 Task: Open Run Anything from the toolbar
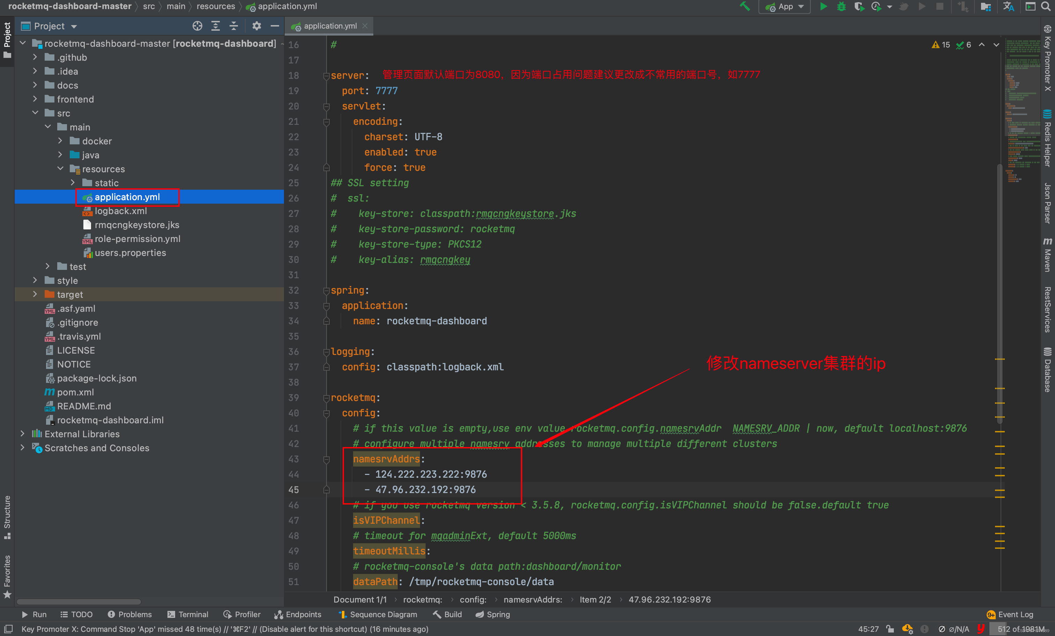[1031, 6]
